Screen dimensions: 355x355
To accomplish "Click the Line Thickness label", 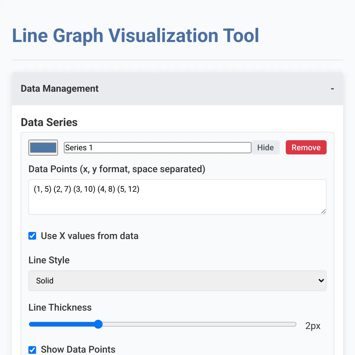I will tap(60, 307).
